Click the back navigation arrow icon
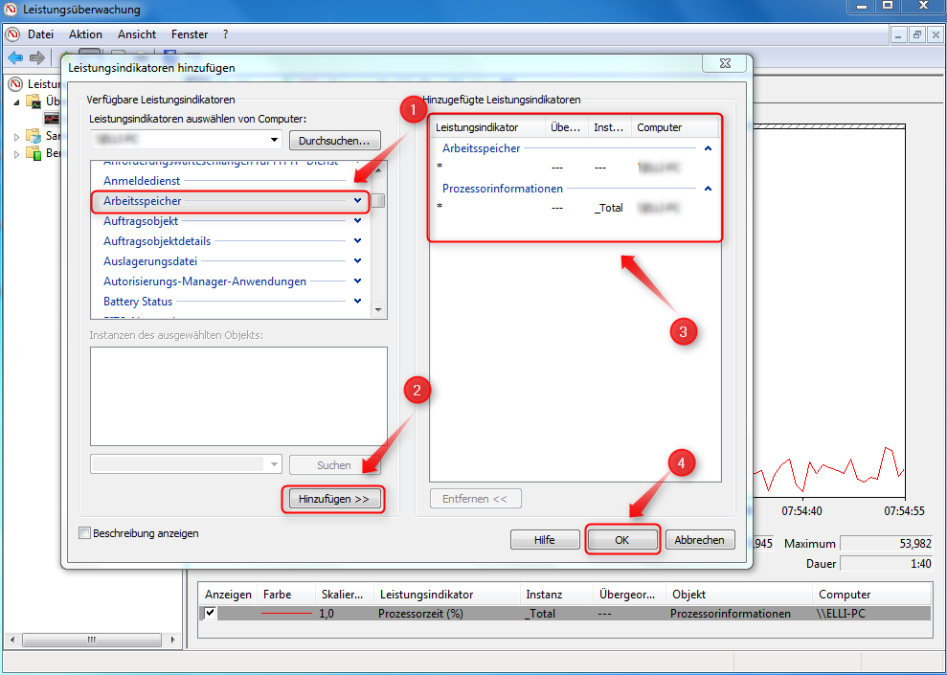 tap(13, 56)
